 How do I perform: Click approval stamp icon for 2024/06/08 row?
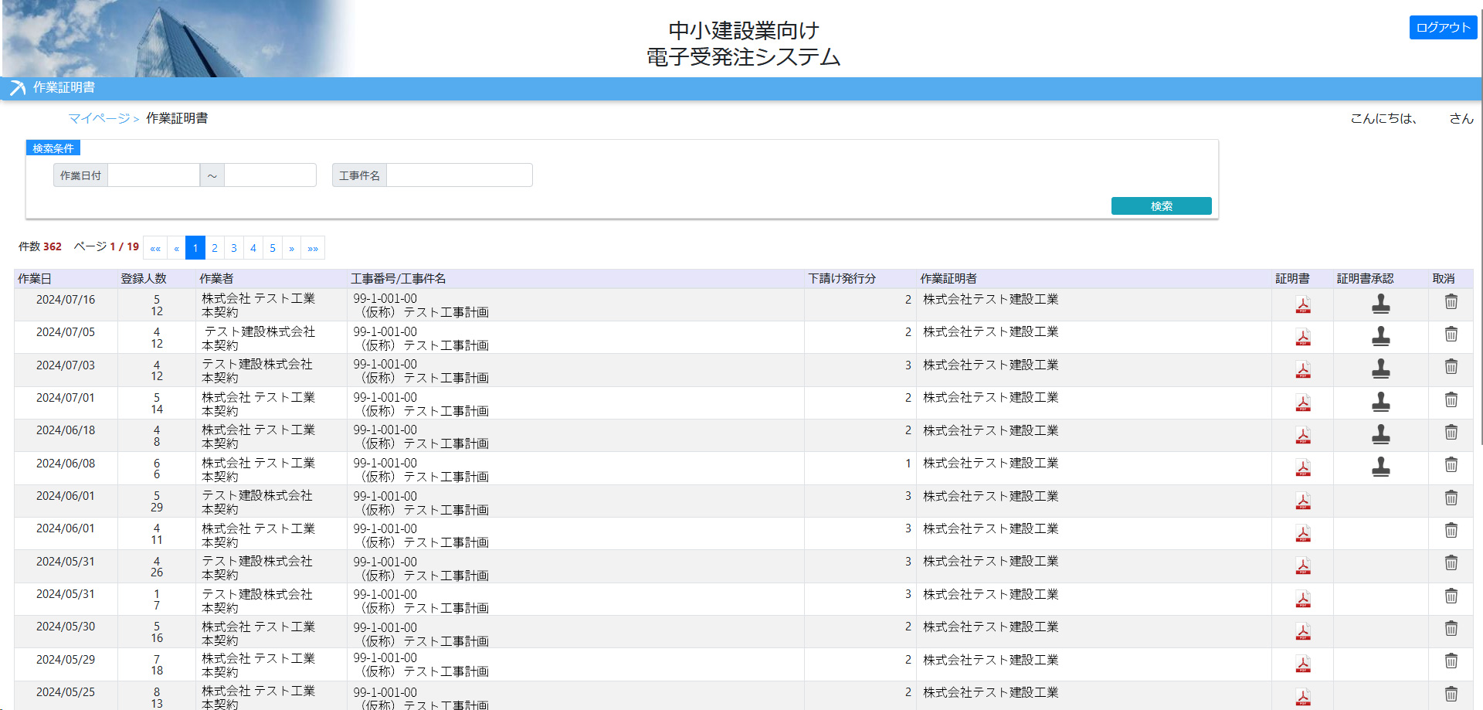click(x=1381, y=467)
